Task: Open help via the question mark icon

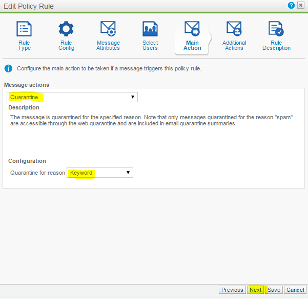Action: [292, 6]
